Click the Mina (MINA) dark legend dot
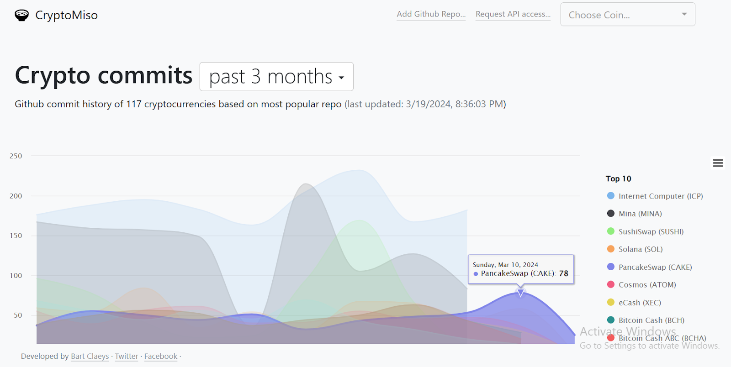The image size is (731, 367). coord(611,214)
